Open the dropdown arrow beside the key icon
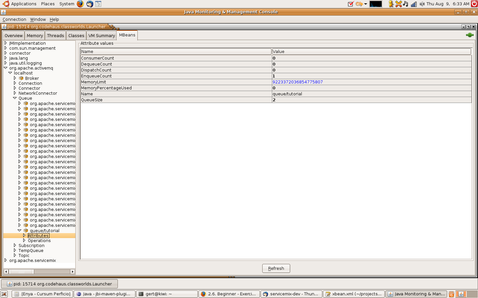This screenshot has height=298, width=478. tap(365, 4)
